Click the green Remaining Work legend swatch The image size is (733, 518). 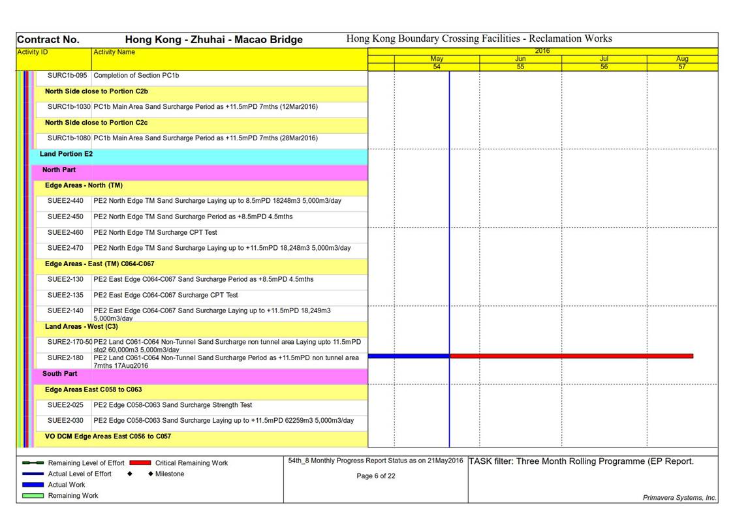click(33, 496)
